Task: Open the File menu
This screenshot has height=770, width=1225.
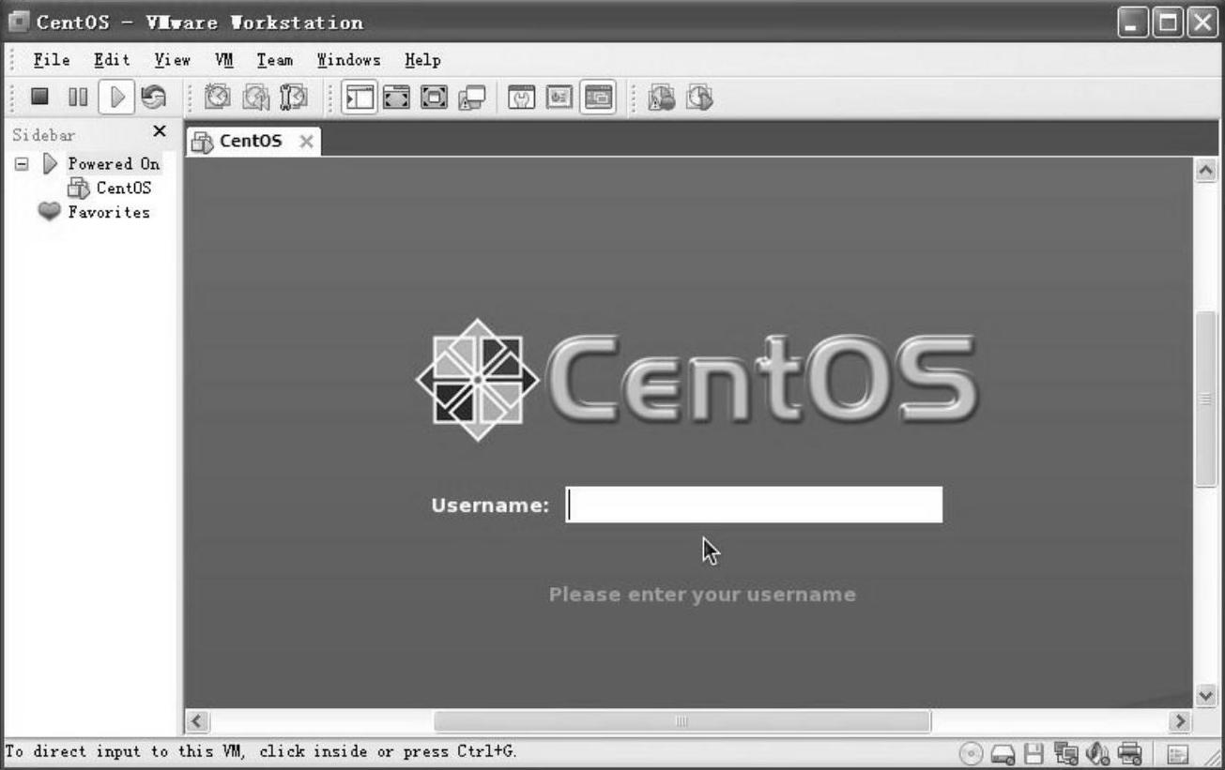Action: [x=52, y=60]
